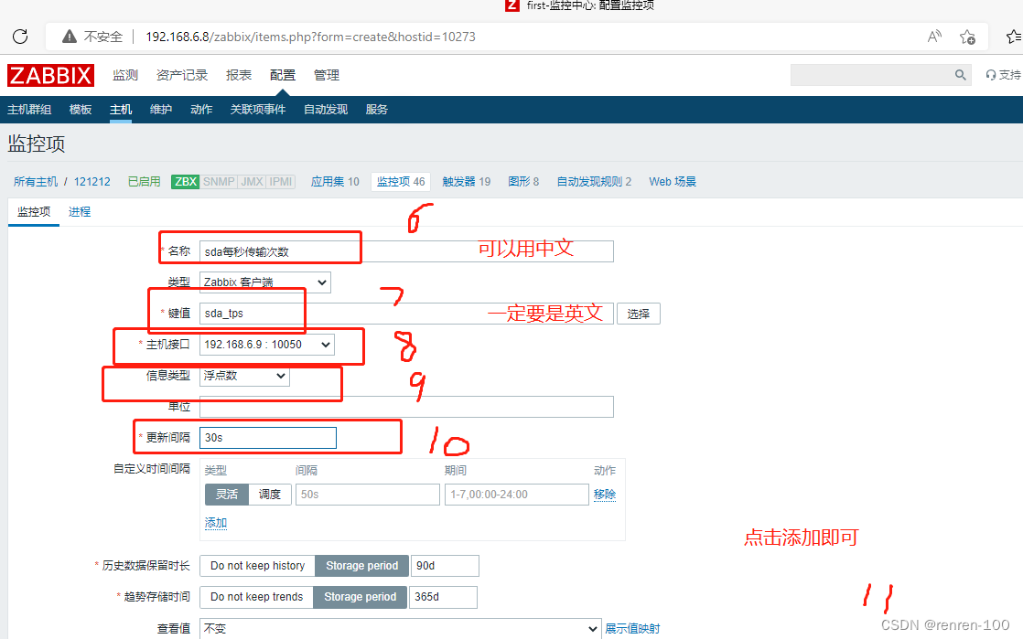Image resolution: width=1023 pixels, height=639 pixels.
Task: Open the 配置 top menu
Action: coord(283,75)
